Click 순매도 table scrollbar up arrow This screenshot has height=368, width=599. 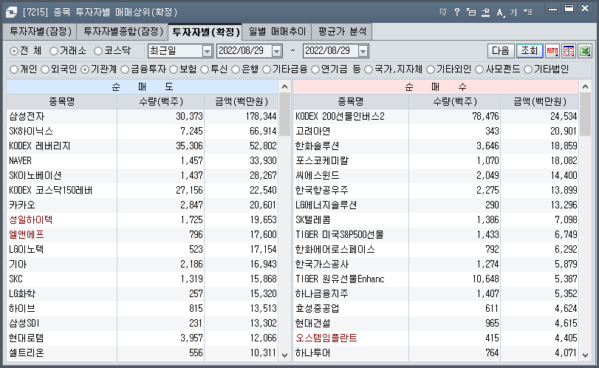tap(284, 86)
